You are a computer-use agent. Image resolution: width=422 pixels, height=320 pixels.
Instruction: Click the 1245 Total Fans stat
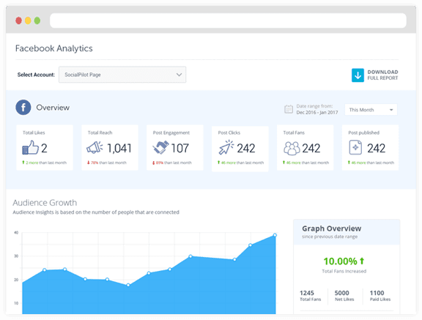pyautogui.click(x=310, y=296)
